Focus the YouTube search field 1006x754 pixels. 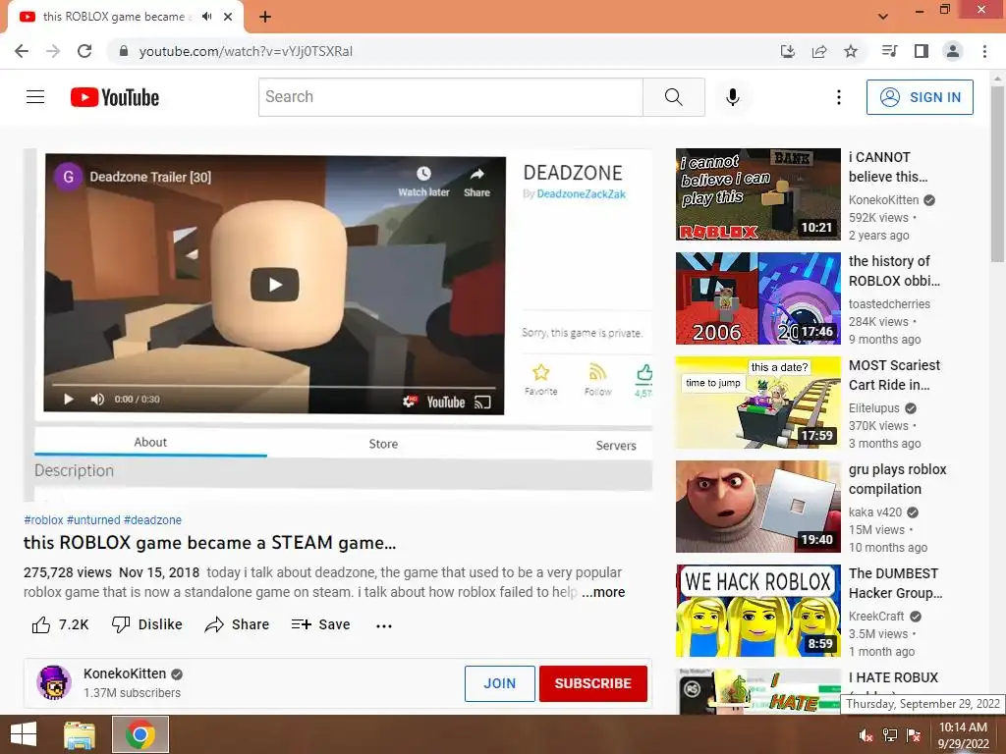click(x=450, y=97)
